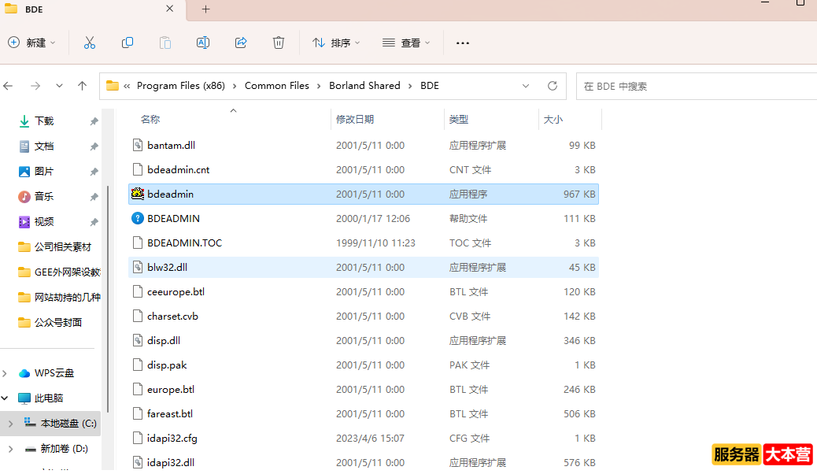Add a new tab with plus
817x474 pixels.
click(205, 9)
